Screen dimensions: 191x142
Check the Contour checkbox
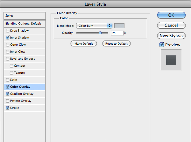pyautogui.click(x=11, y=66)
